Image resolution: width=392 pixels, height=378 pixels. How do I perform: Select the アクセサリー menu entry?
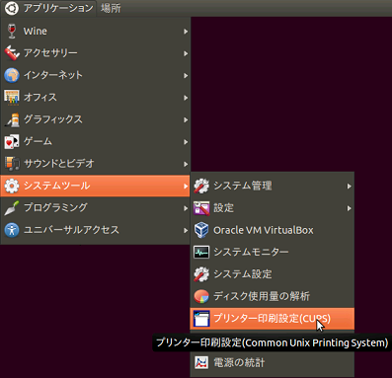click(96, 53)
